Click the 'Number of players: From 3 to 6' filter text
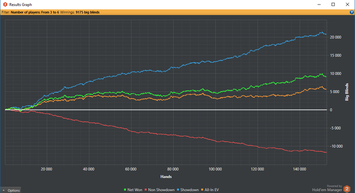The image size is (355, 193). pos(34,12)
